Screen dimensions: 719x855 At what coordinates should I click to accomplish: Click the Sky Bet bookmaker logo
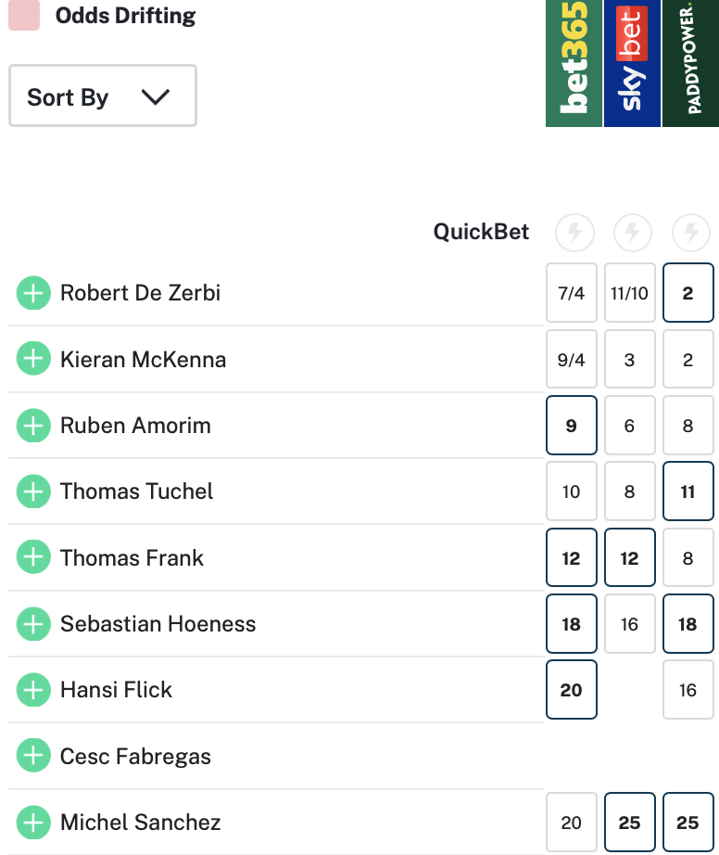[632, 63]
